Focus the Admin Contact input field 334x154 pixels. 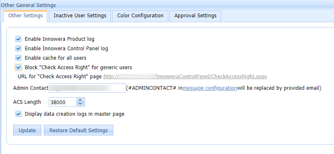(x=87, y=88)
